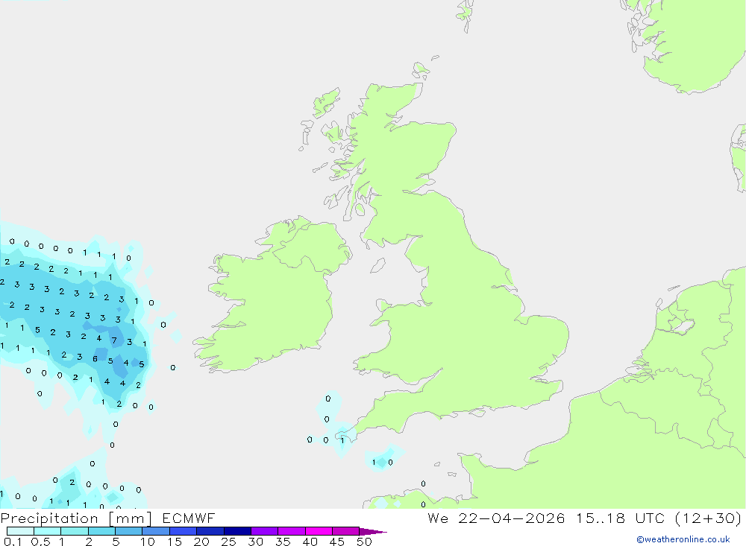746x546 pixels.
Task: Click the '25' legend scale label
Action: [x=228, y=542]
